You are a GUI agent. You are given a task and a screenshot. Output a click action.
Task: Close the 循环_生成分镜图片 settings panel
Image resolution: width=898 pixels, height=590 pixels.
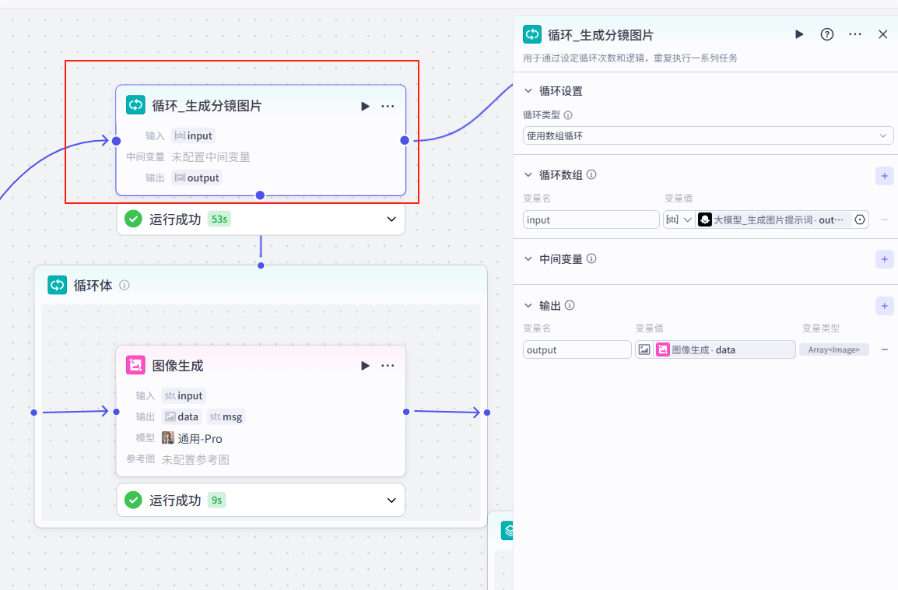[x=882, y=34]
